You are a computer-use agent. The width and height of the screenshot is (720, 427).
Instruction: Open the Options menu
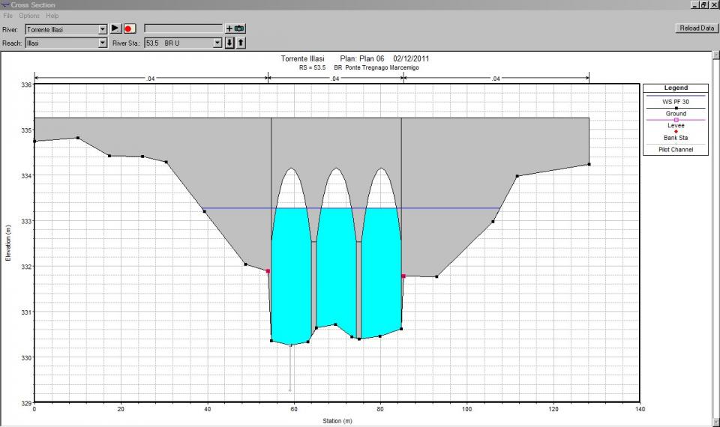coord(29,16)
